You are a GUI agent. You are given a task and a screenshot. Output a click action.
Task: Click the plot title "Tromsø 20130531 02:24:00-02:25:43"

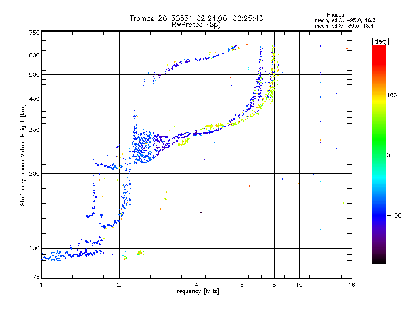click(196, 18)
